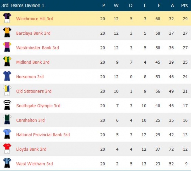191x171 pixels.
Task: Click the Pts column header
Action: click(184, 6)
